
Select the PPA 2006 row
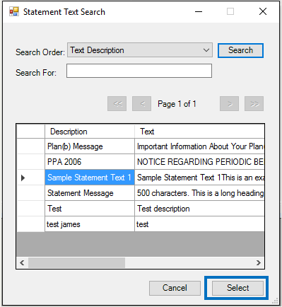pos(141,162)
